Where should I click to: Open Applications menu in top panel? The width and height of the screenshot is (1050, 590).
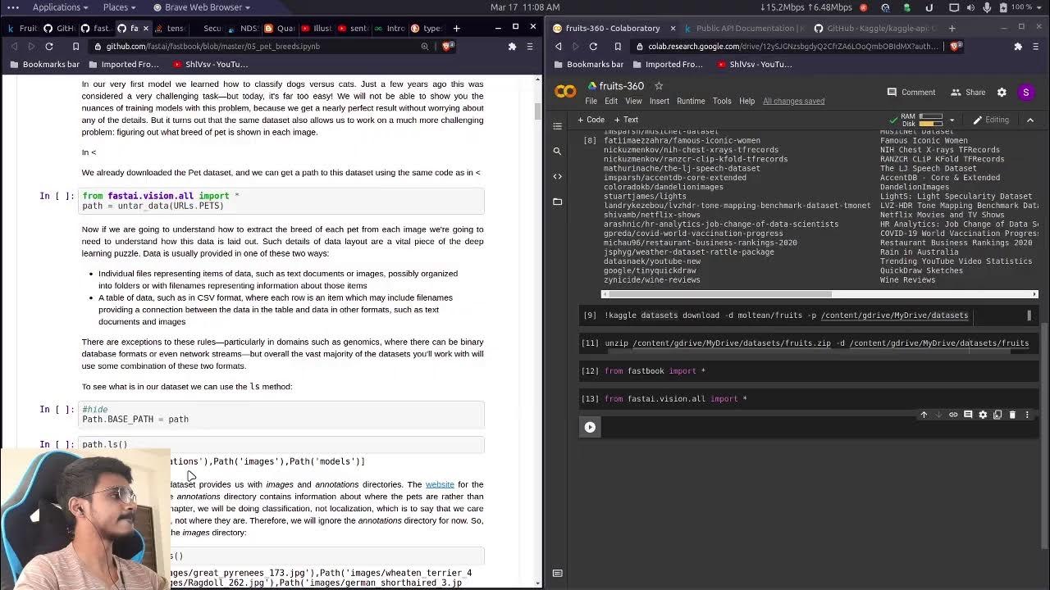pyautogui.click(x=60, y=7)
